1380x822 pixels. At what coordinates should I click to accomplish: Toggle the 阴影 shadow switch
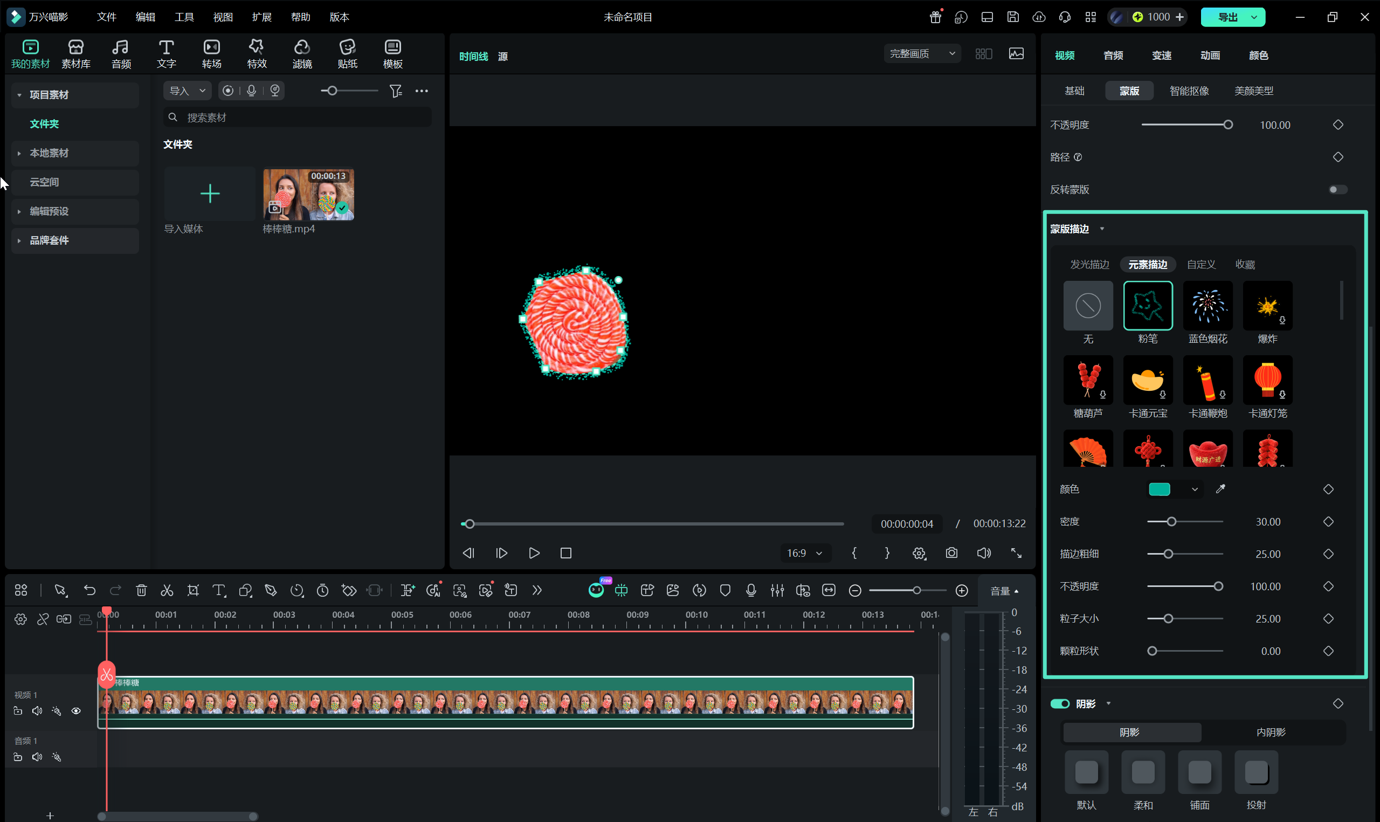tap(1060, 704)
